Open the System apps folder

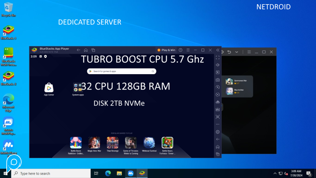tap(78, 87)
